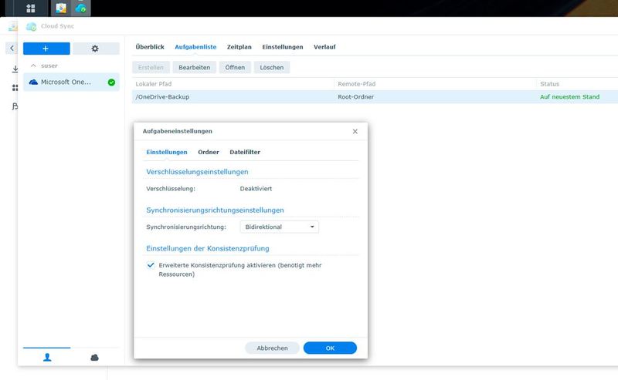
Task: Switch to the Dateifilter tab in the dialog
Action: coord(245,152)
